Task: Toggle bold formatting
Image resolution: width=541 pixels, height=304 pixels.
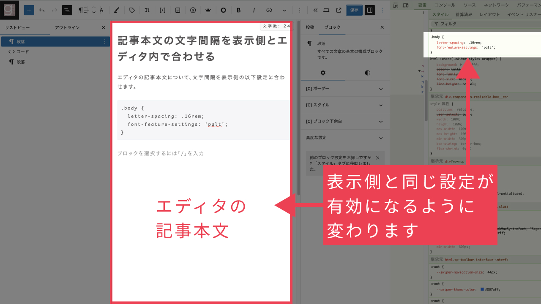Action: coord(239,10)
